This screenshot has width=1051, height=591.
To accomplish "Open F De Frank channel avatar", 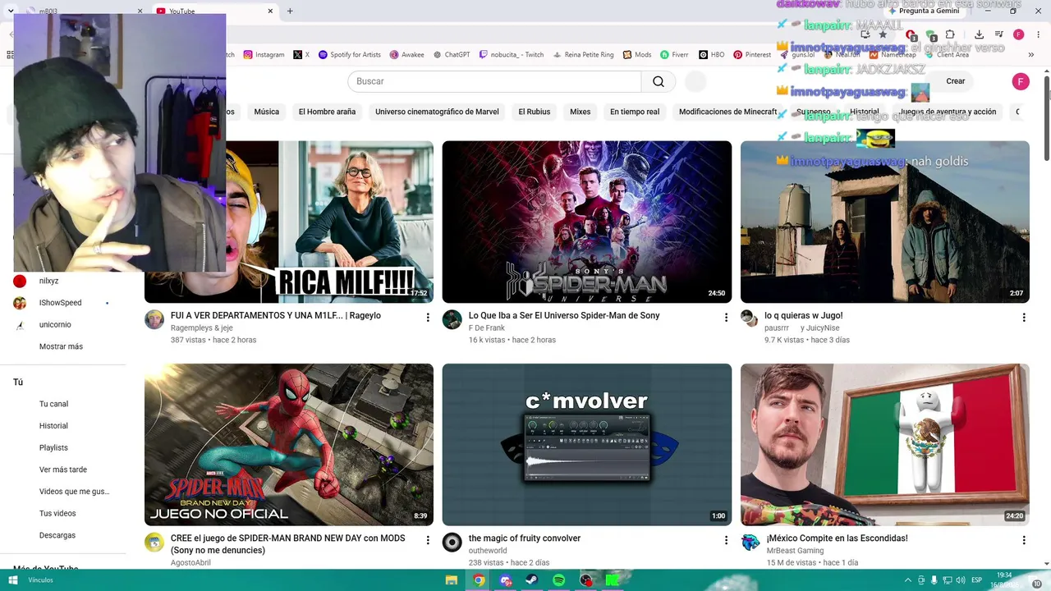I will (x=452, y=319).
